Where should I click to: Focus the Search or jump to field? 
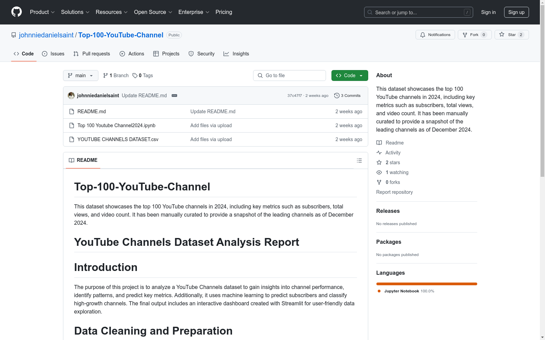pos(419,12)
